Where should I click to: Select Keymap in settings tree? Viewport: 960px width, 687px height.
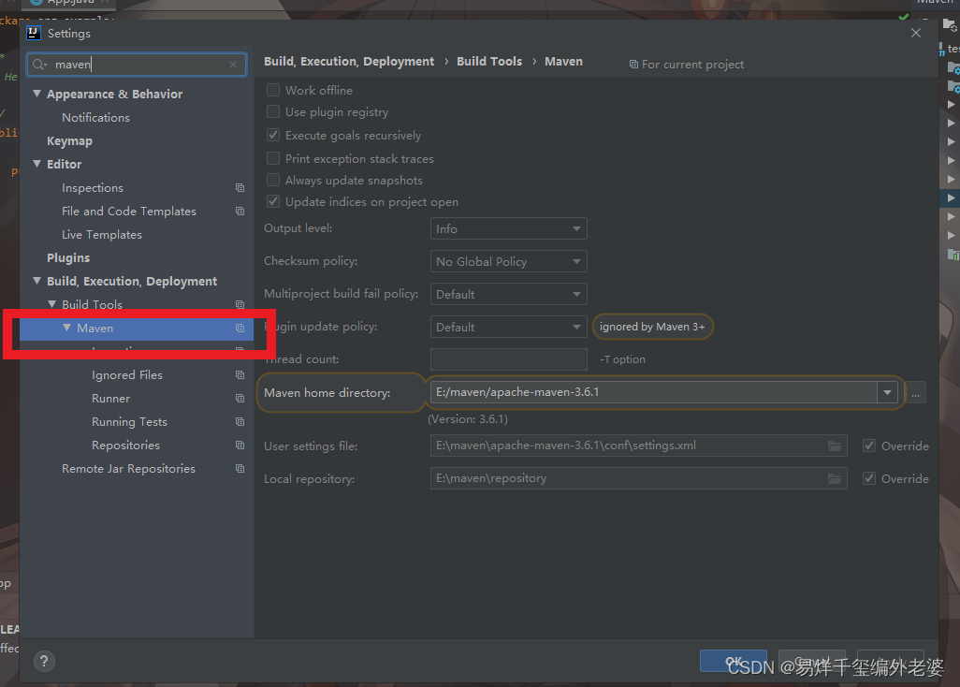(70, 140)
